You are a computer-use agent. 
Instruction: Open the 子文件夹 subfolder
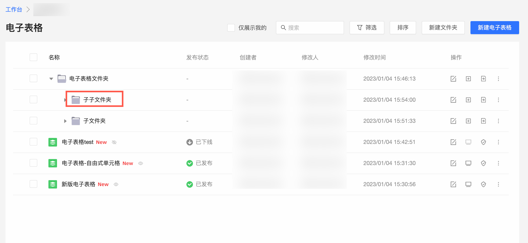95,121
